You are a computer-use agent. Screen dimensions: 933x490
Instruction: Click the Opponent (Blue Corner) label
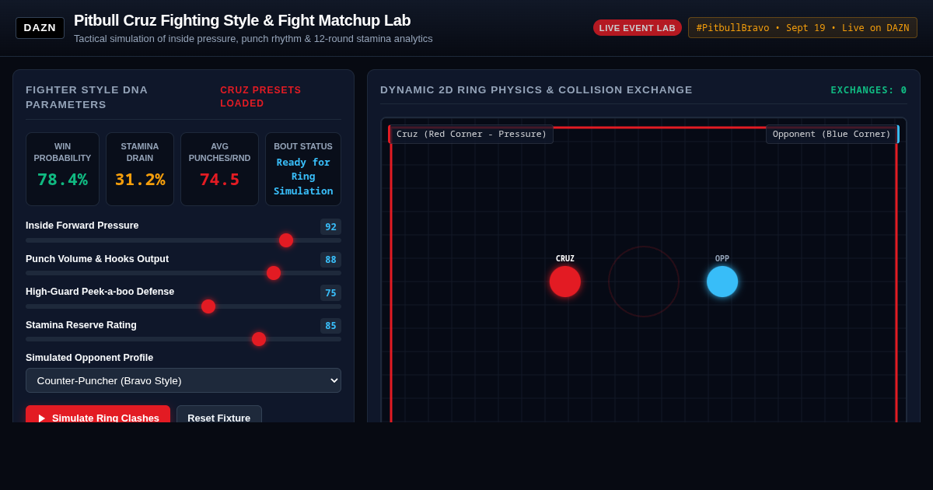pyautogui.click(x=832, y=134)
